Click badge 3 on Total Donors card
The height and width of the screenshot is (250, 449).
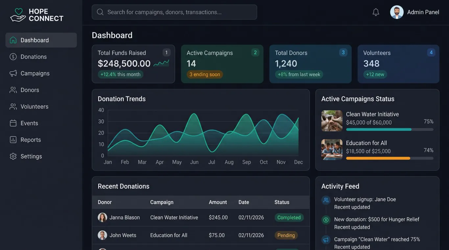tap(343, 52)
